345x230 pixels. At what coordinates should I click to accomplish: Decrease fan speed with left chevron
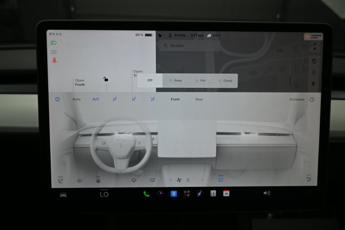tap(171, 180)
